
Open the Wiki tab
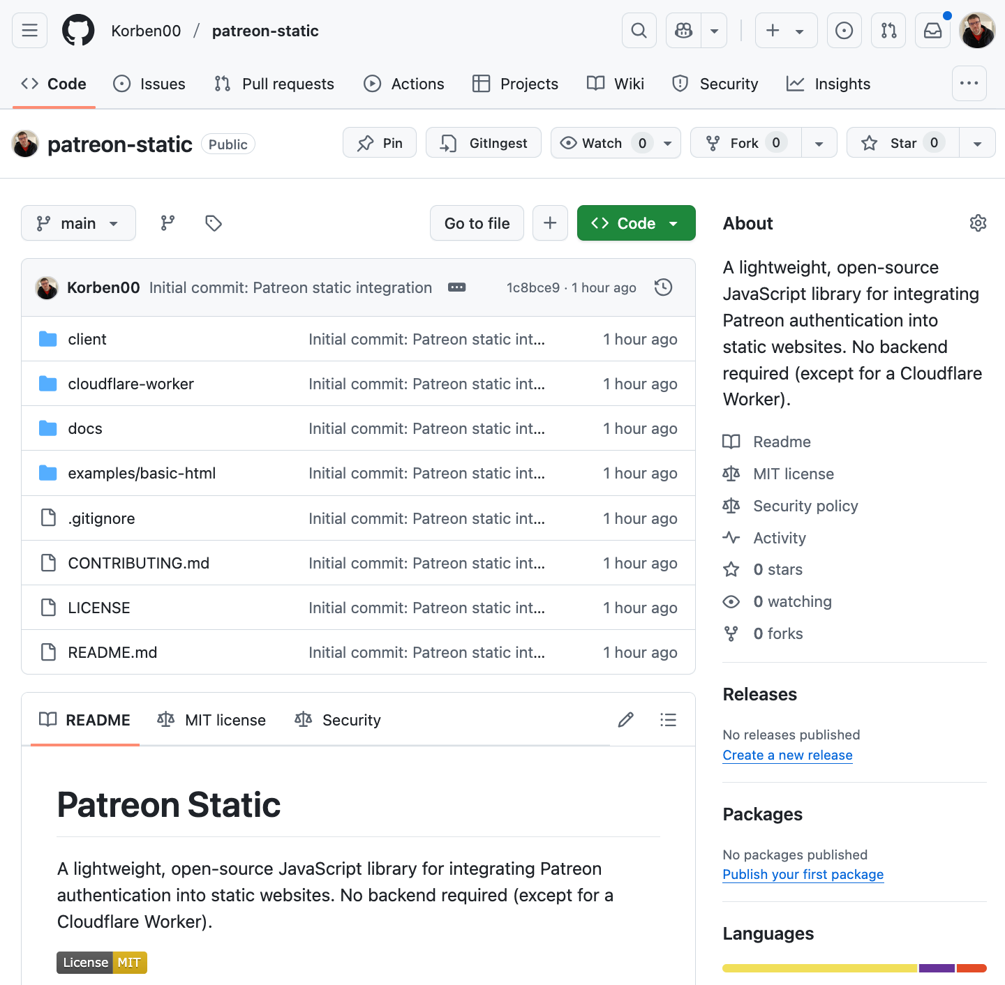(616, 84)
